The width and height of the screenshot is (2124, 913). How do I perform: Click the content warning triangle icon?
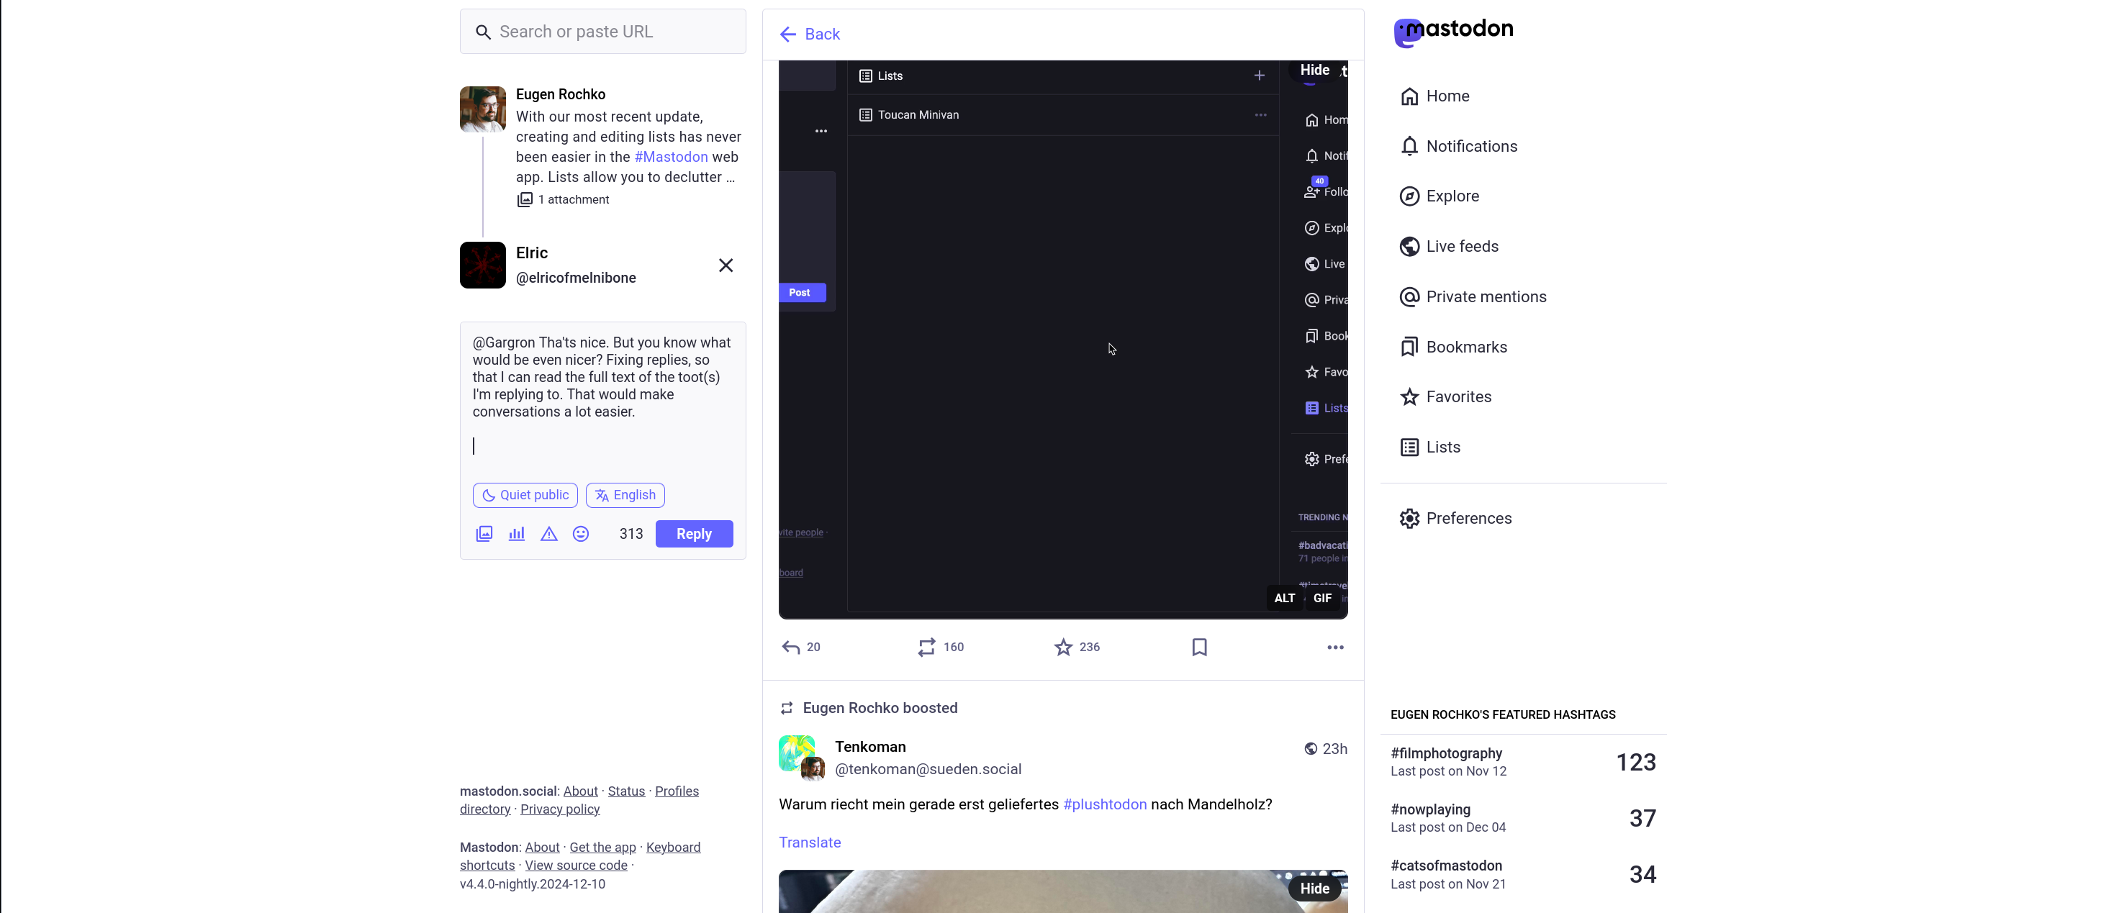(548, 534)
